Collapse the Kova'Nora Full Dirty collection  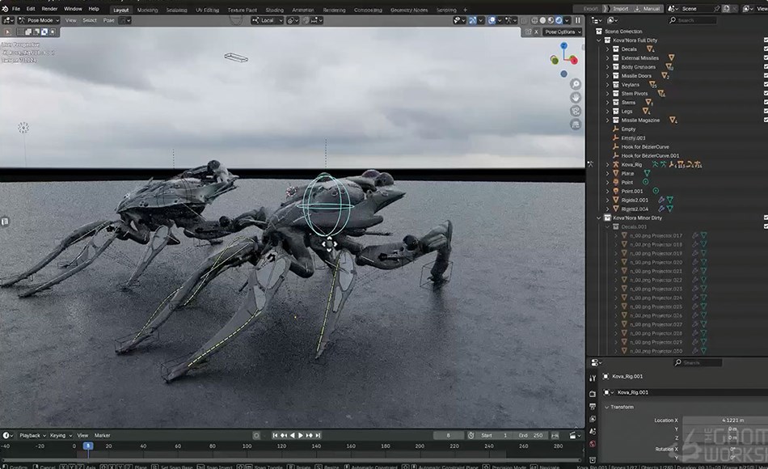click(597, 40)
